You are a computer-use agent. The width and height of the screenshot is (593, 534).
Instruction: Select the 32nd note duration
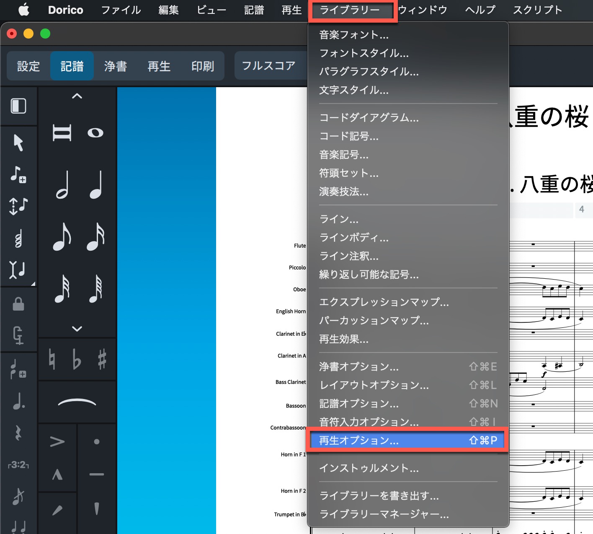coord(62,288)
